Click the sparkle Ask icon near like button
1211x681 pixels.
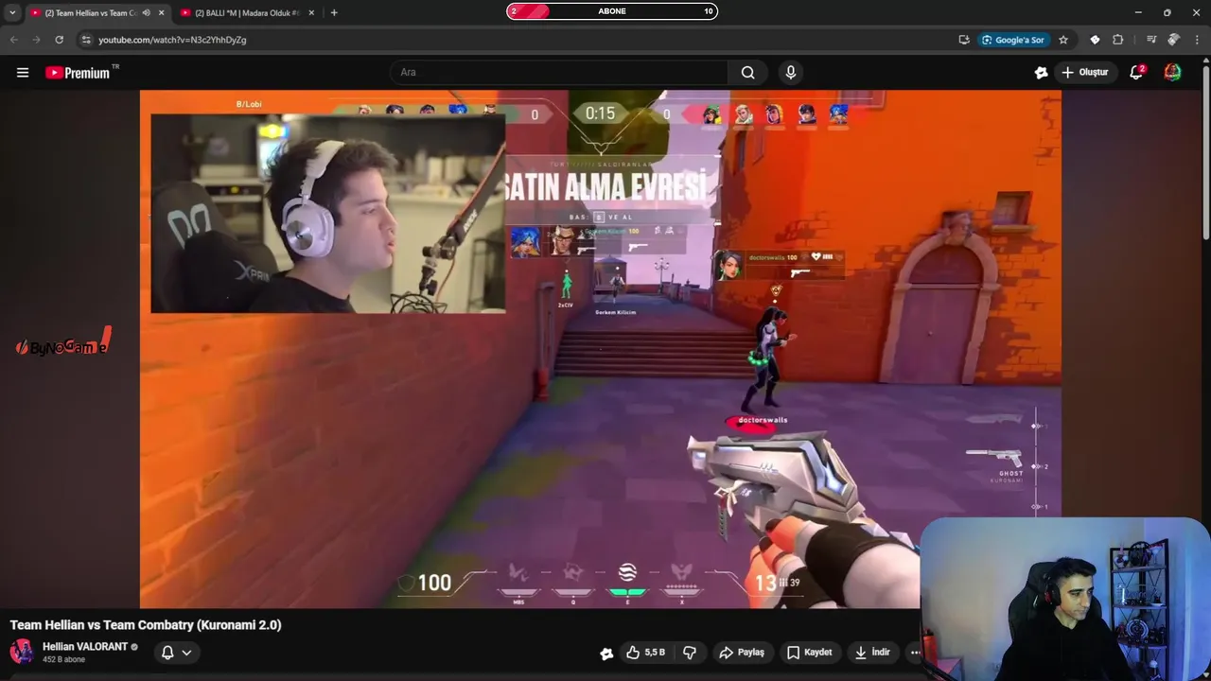coord(606,653)
